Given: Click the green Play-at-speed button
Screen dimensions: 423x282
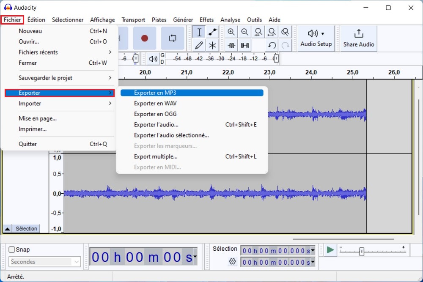Looking at the screenshot, I should pos(330,250).
